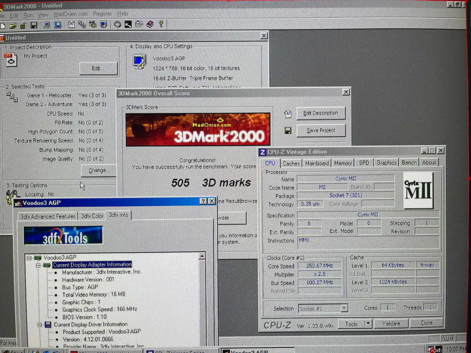Collapse Current Display Driver Information node
The image size is (471, 353).
tap(39, 325)
